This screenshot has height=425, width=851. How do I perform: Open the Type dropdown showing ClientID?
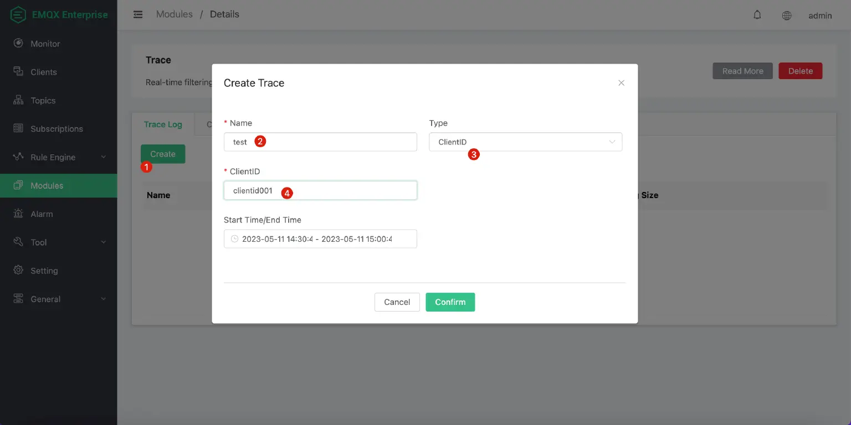pyautogui.click(x=525, y=142)
